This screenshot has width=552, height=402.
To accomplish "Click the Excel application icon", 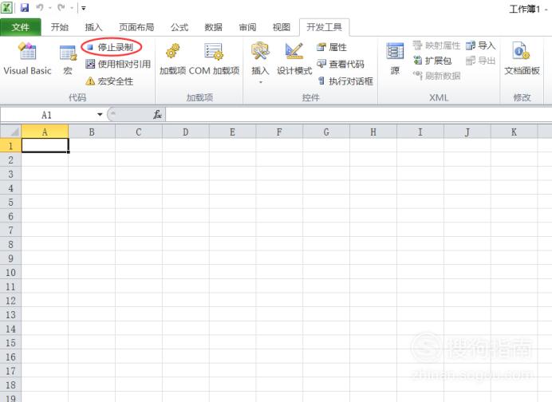I will [6, 7].
